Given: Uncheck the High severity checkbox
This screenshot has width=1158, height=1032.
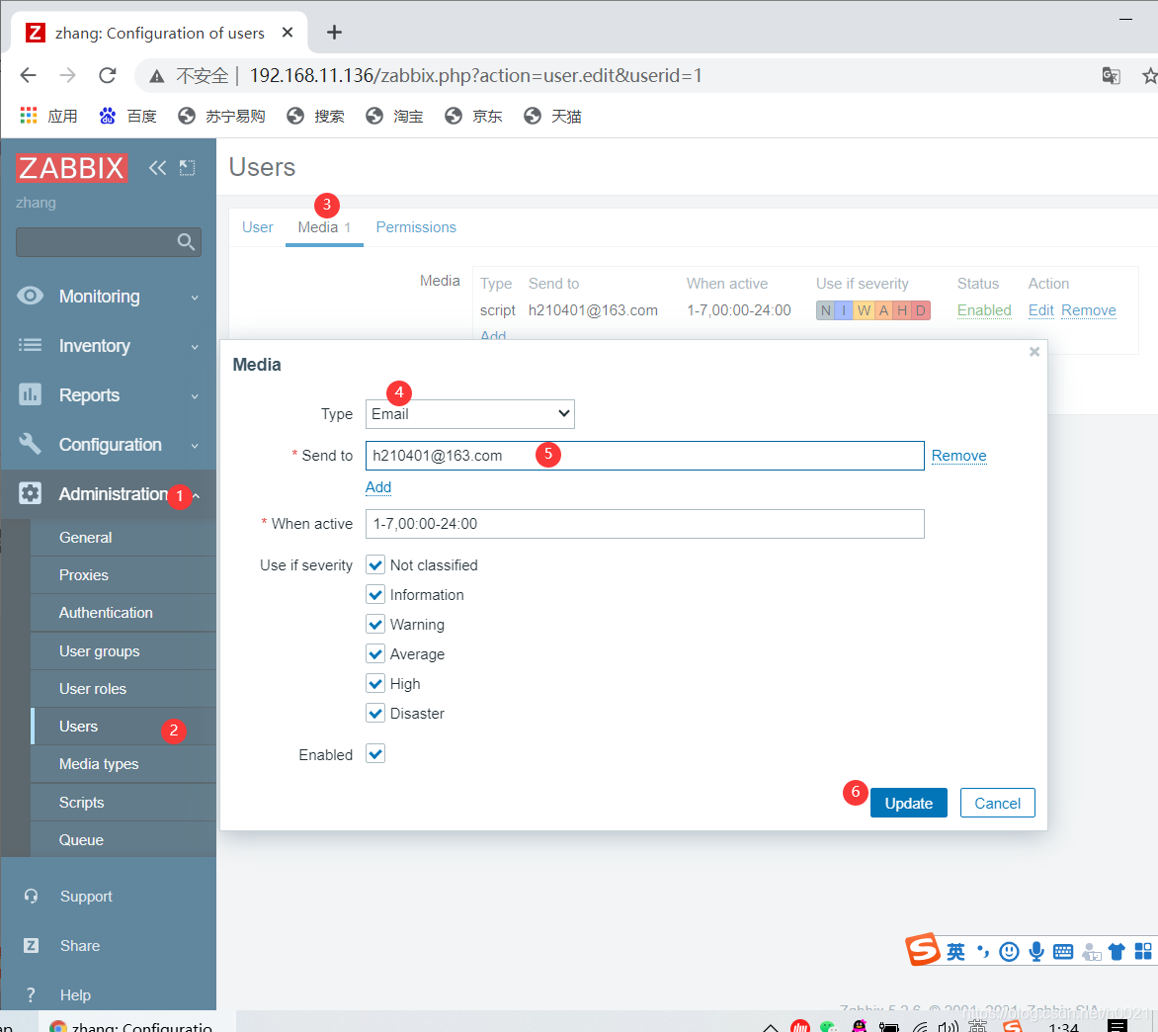Looking at the screenshot, I should (375, 683).
